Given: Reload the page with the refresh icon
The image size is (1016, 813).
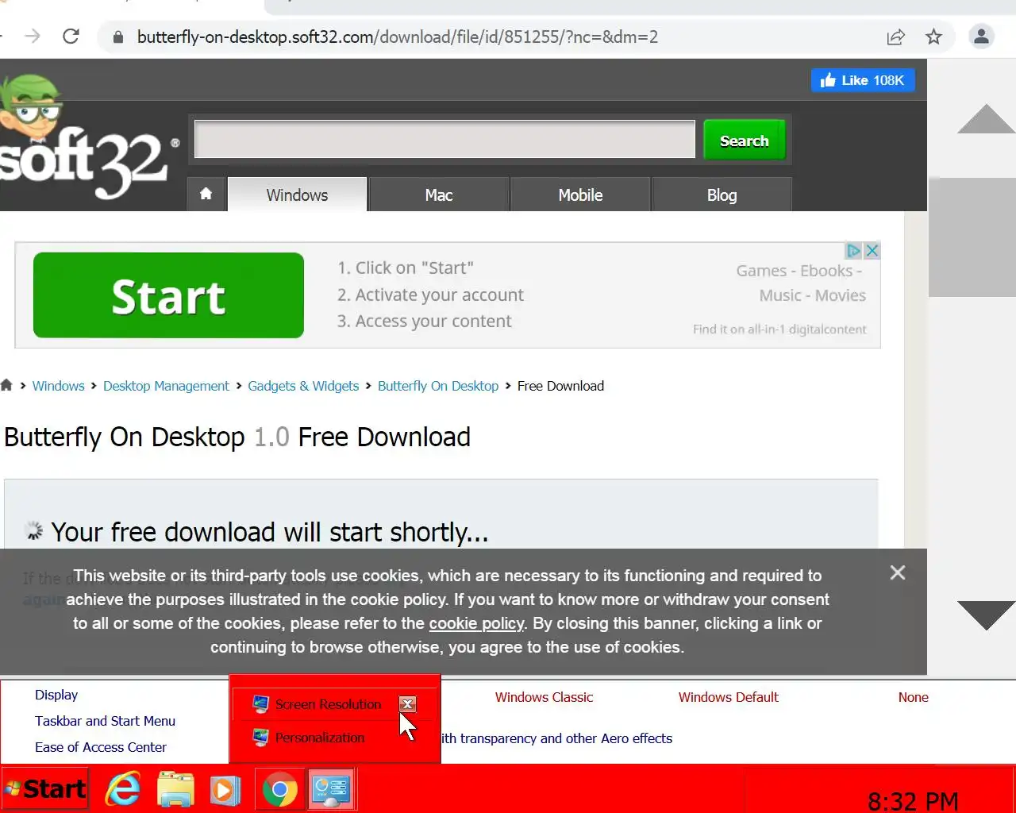Looking at the screenshot, I should 71,37.
